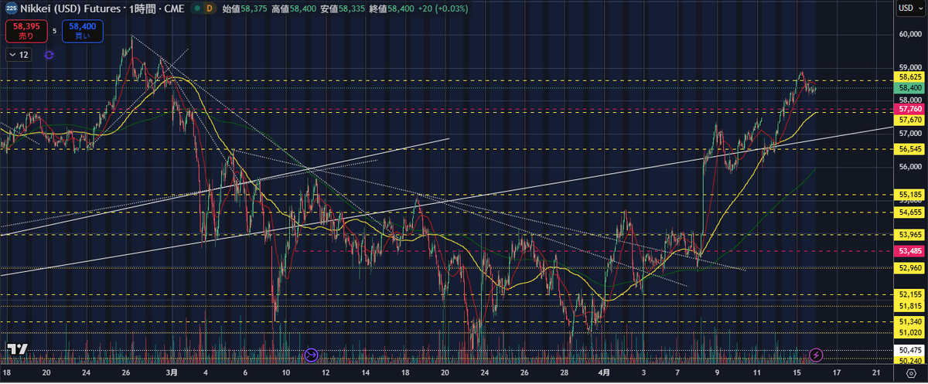Open the lightning event icon near April 16

[x=816, y=355]
